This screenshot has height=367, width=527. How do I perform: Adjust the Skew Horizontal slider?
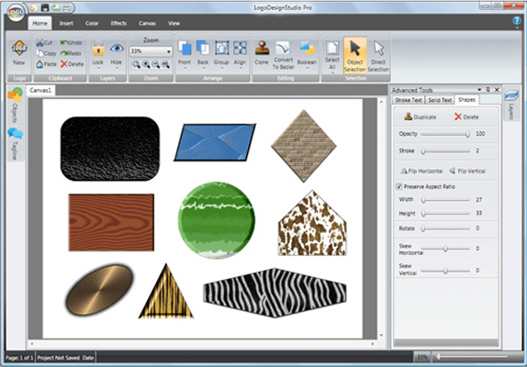pos(445,249)
